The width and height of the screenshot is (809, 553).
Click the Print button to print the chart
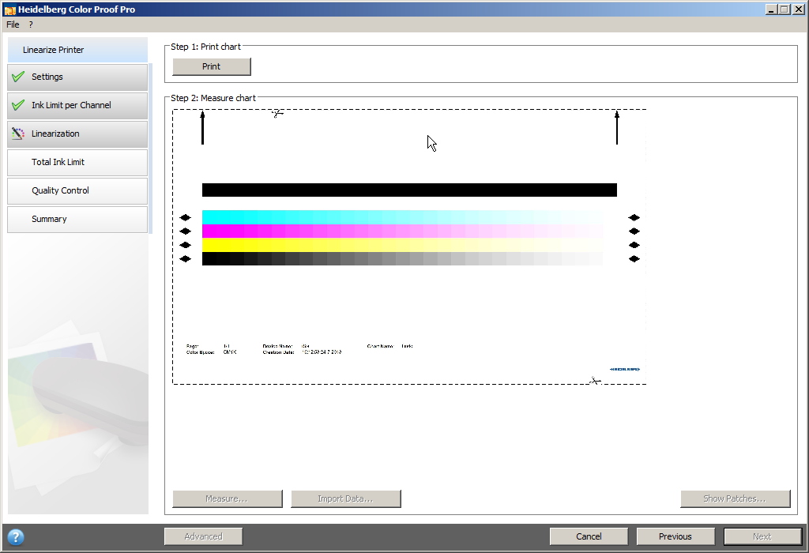point(212,66)
